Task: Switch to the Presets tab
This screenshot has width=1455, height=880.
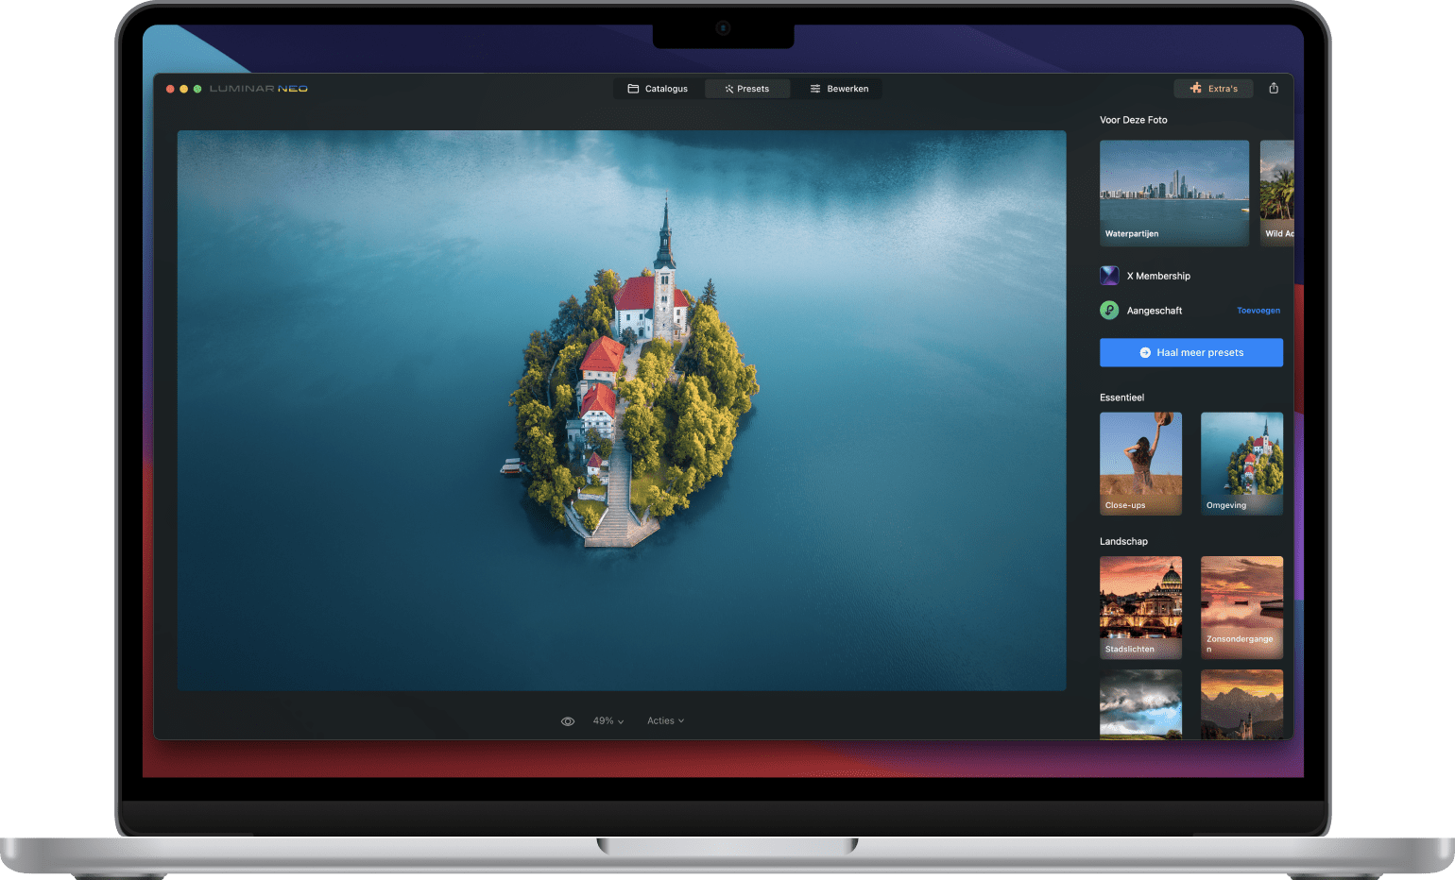Action: [747, 89]
